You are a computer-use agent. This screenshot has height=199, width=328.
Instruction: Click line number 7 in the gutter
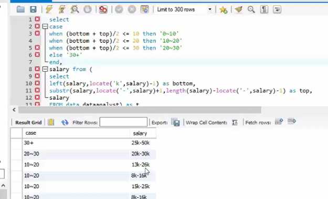[30, 62]
